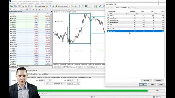Screen dimensions: 175x98
Task: Click the visual mode speed slider handle
Action: pos(44,84)
